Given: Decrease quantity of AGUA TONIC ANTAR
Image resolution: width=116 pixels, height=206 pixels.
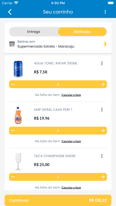Looking at the screenshot, I should click(x=13, y=84).
